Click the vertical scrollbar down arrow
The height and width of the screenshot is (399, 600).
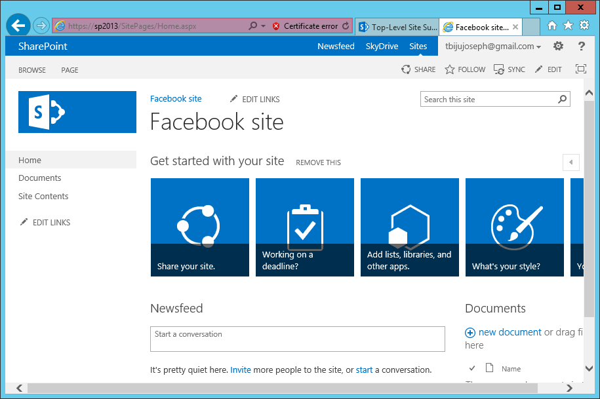point(590,368)
